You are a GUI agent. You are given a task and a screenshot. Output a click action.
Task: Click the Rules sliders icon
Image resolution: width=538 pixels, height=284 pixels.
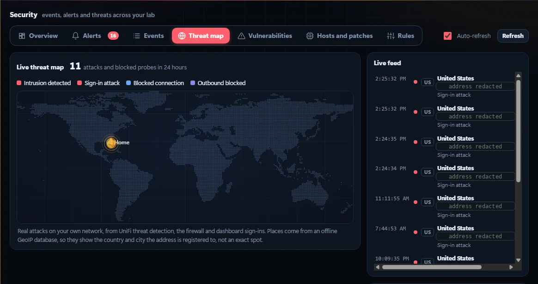click(391, 36)
